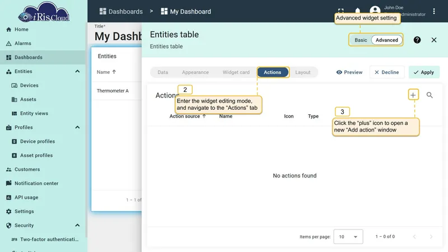Click the plus icon to add action
Image resolution: width=448 pixels, height=252 pixels.
click(413, 95)
